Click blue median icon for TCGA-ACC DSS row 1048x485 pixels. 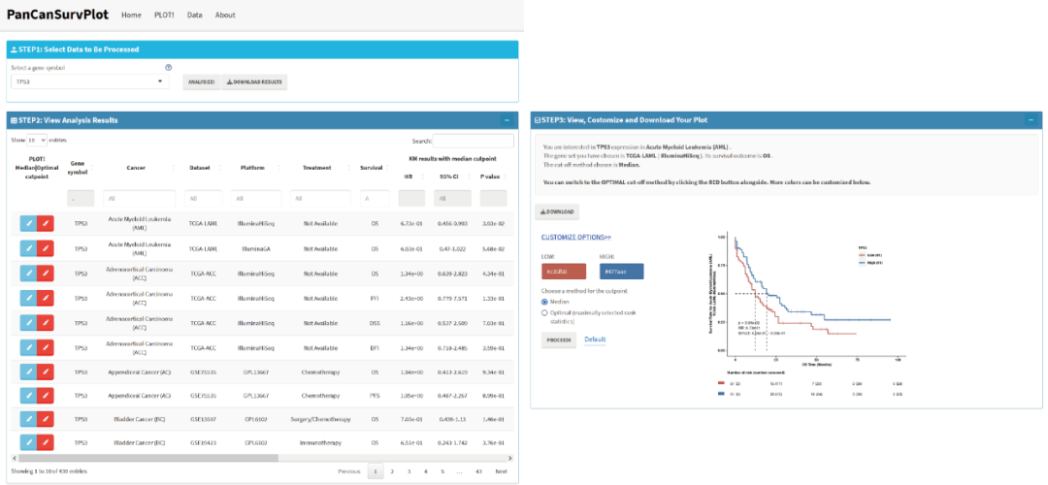tap(28, 323)
